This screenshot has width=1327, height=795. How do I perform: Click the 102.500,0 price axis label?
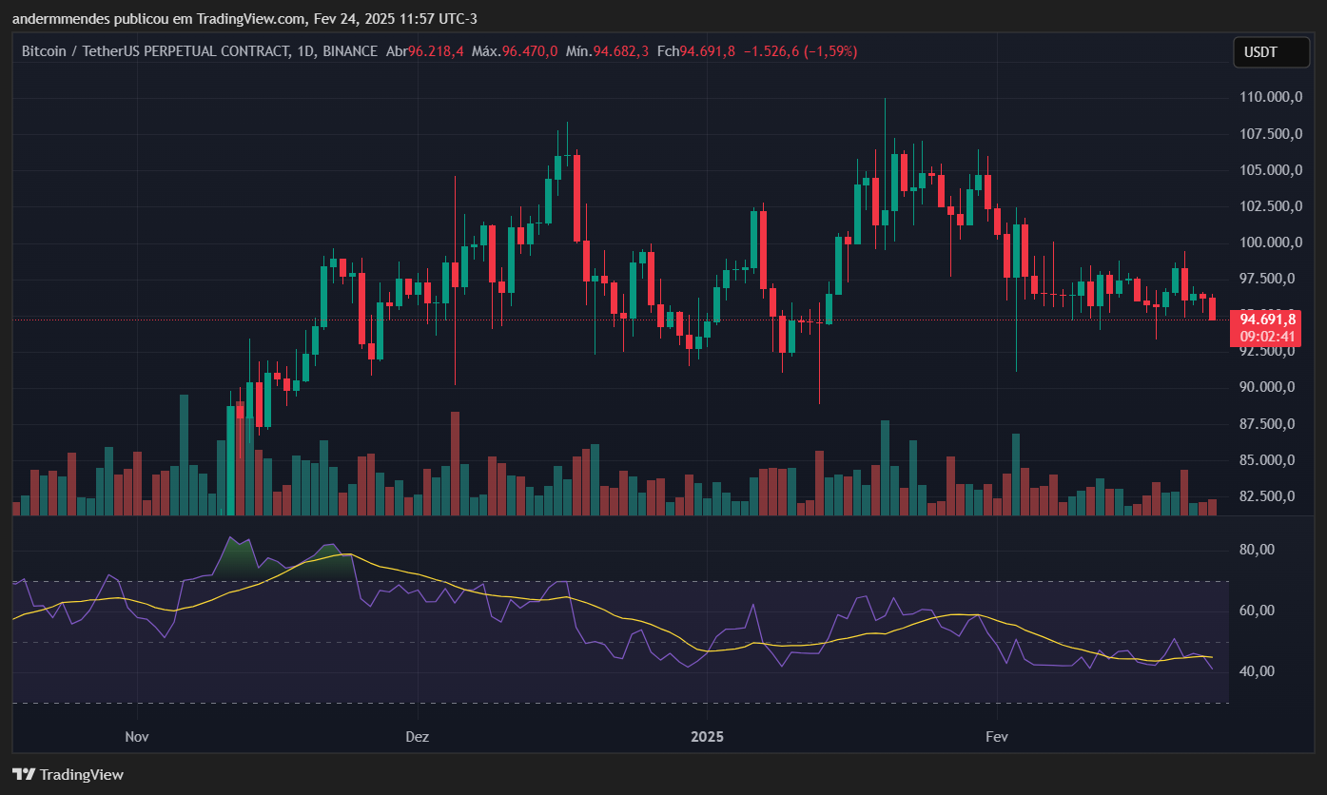(x=1272, y=206)
